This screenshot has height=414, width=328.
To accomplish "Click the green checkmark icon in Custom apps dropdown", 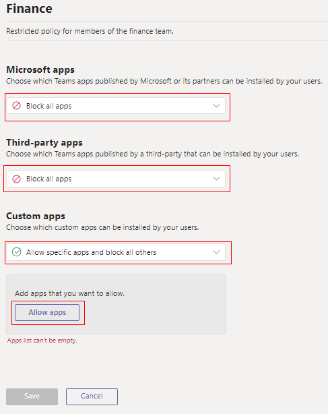I will 16,252.
